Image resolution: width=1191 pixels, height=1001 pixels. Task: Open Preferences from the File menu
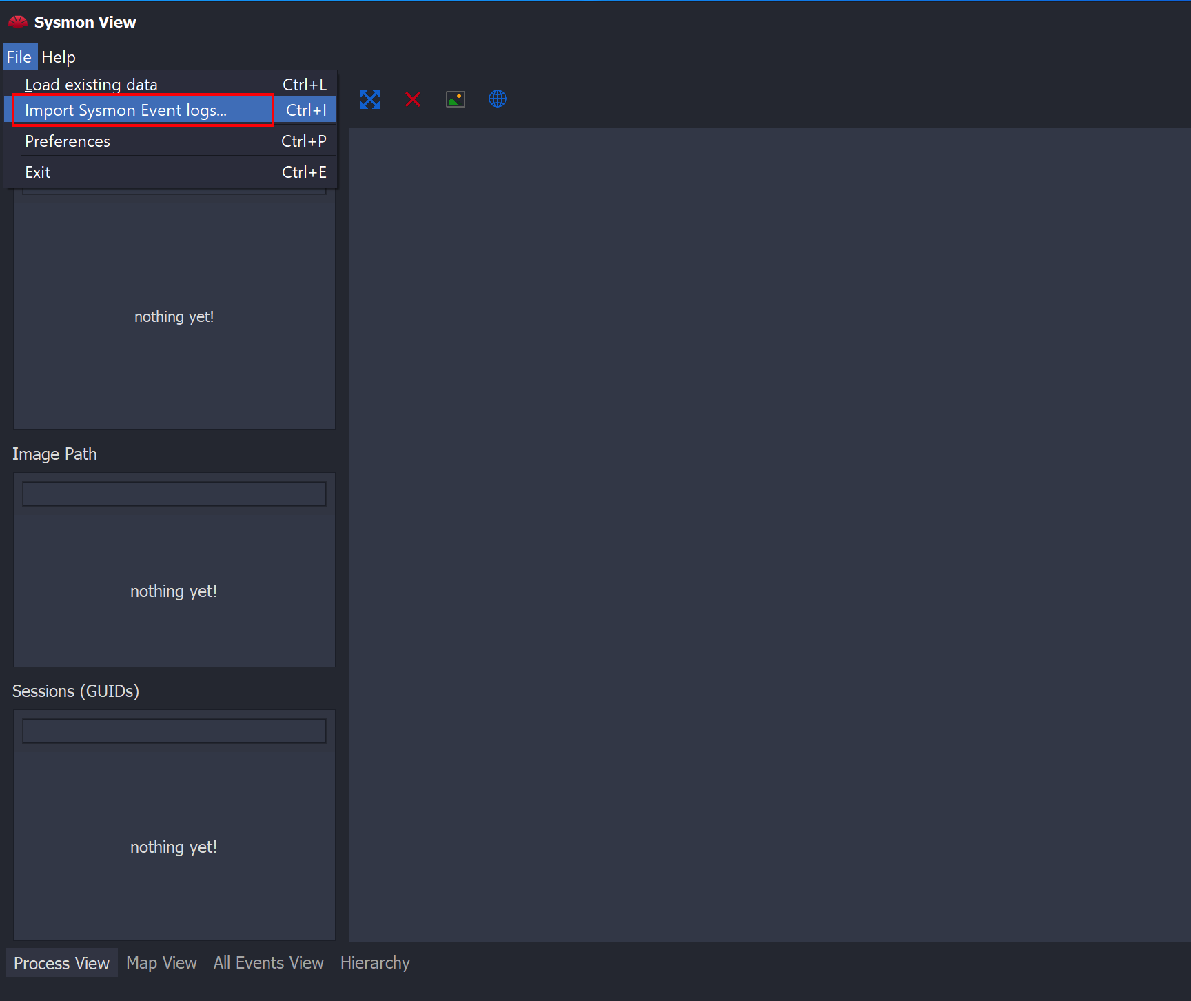tap(171, 141)
